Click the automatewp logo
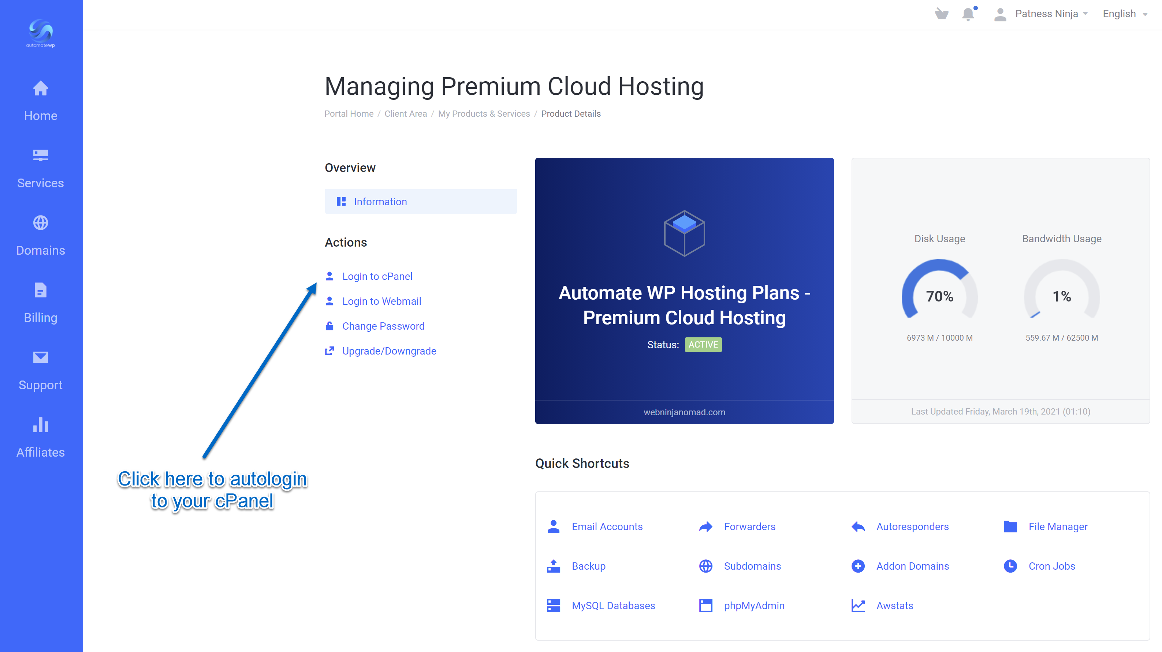The height and width of the screenshot is (652, 1162). (x=41, y=33)
